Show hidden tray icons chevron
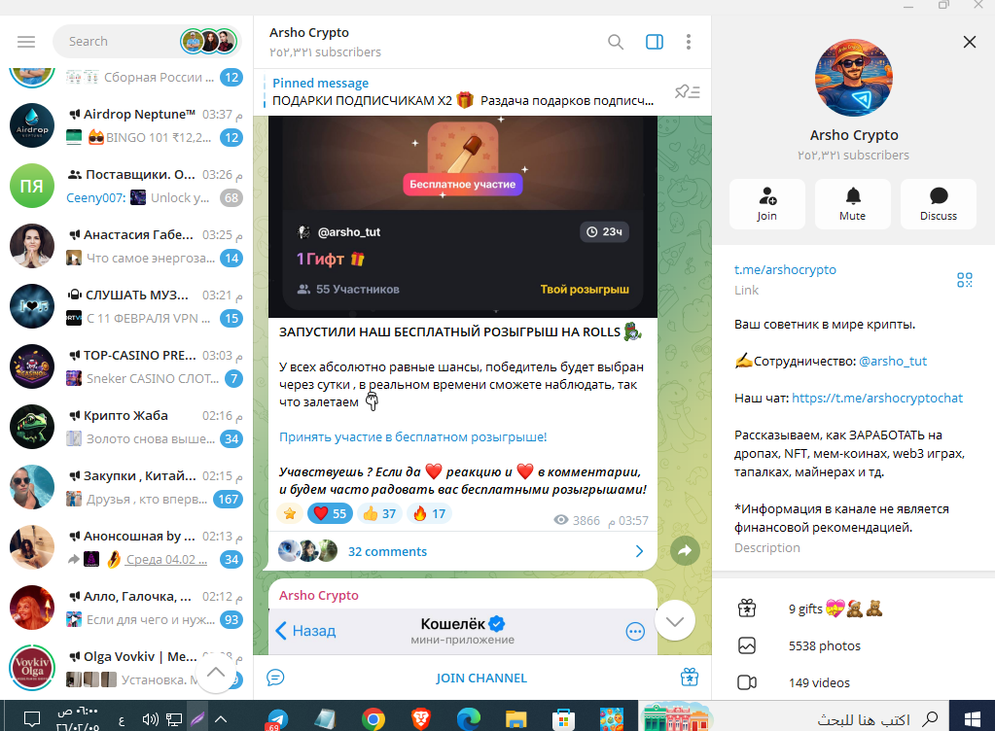The height and width of the screenshot is (731, 995). (221, 719)
